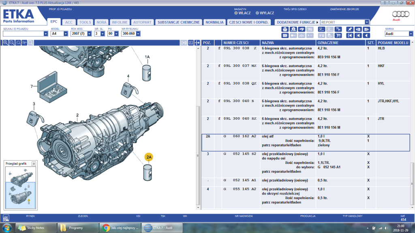Expand the NR RYSUNKU 300-060 dropdown

tap(138, 34)
